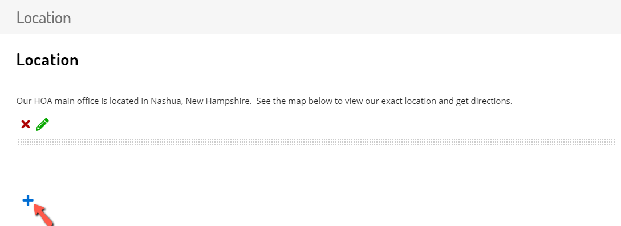Click the dotted divider line below icons
Image resolution: width=621 pixels, height=226 pixels.
click(x=316, y=141)
